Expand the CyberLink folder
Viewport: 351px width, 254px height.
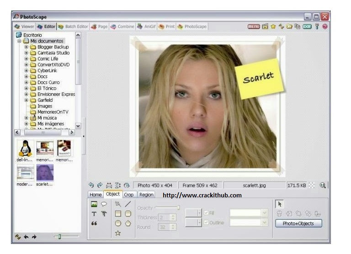tap(26, 70)
